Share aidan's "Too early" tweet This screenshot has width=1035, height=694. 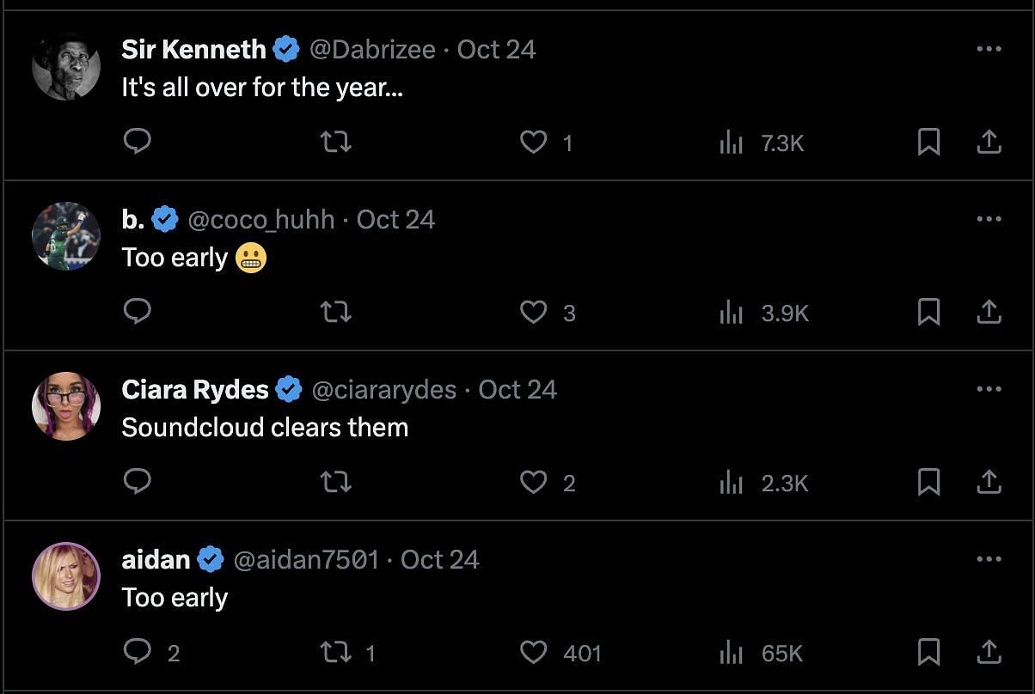(x=989, y=652)
